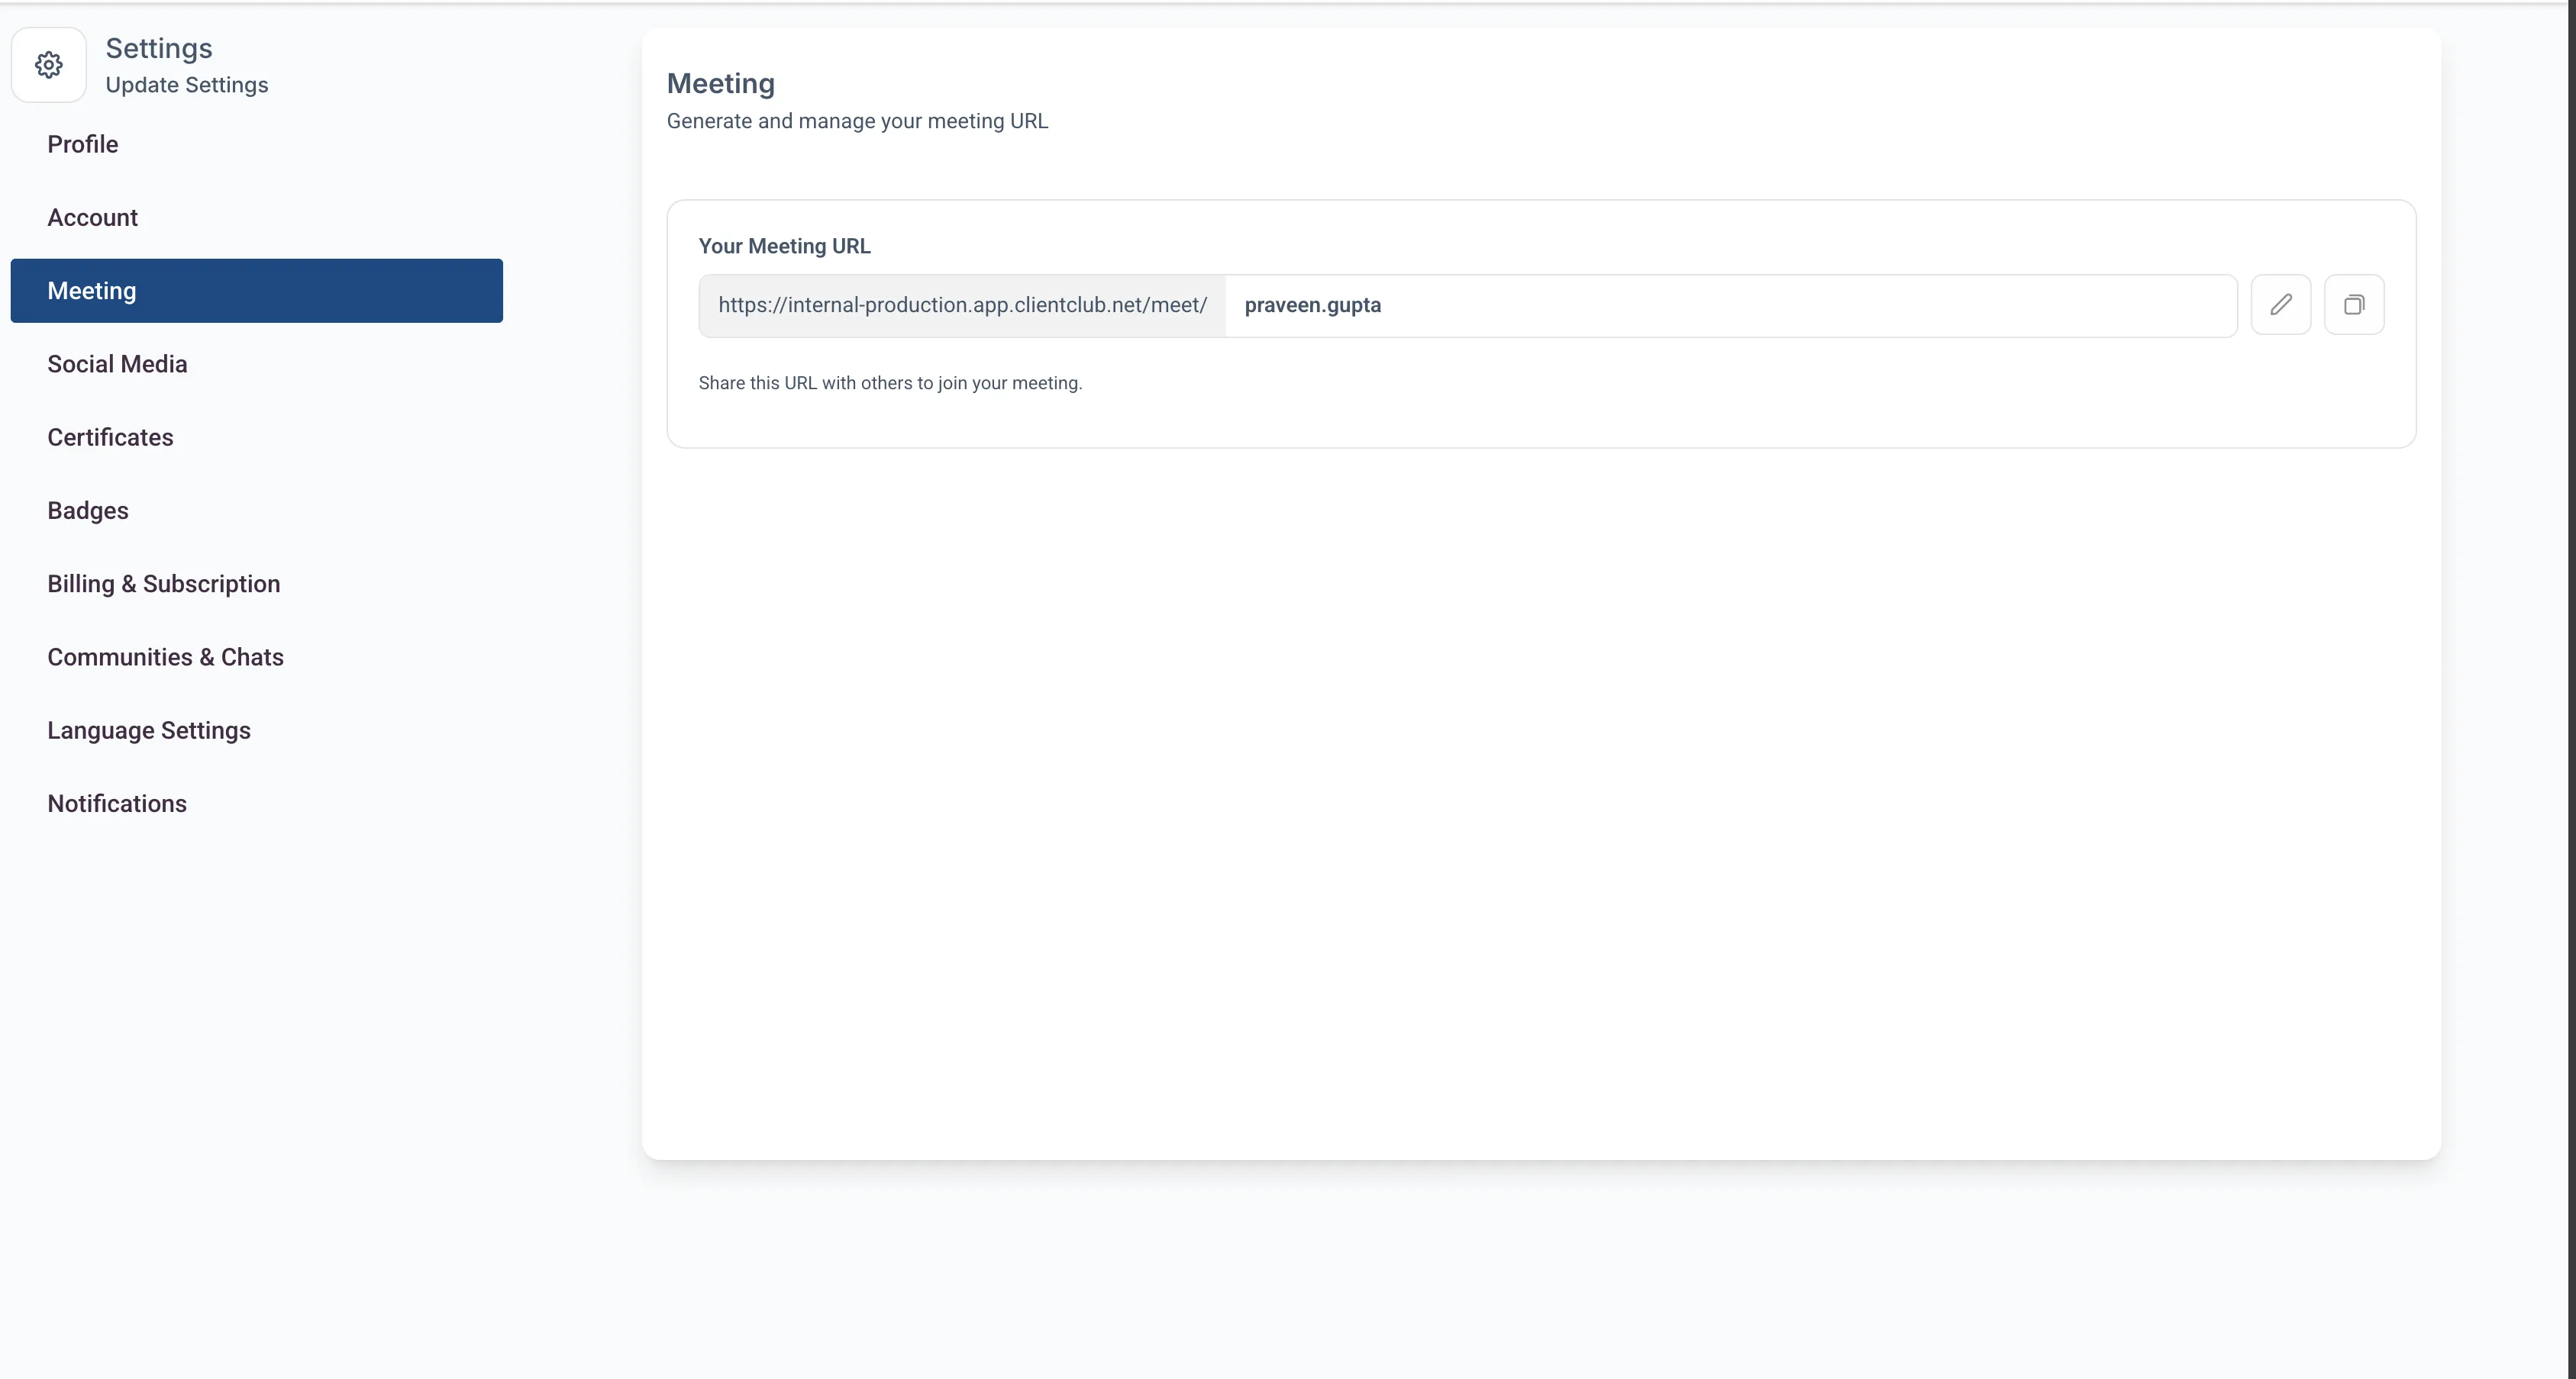Click the Settings title heading
This screenshot has width=2576, height=1379.
tap(159, 48)
